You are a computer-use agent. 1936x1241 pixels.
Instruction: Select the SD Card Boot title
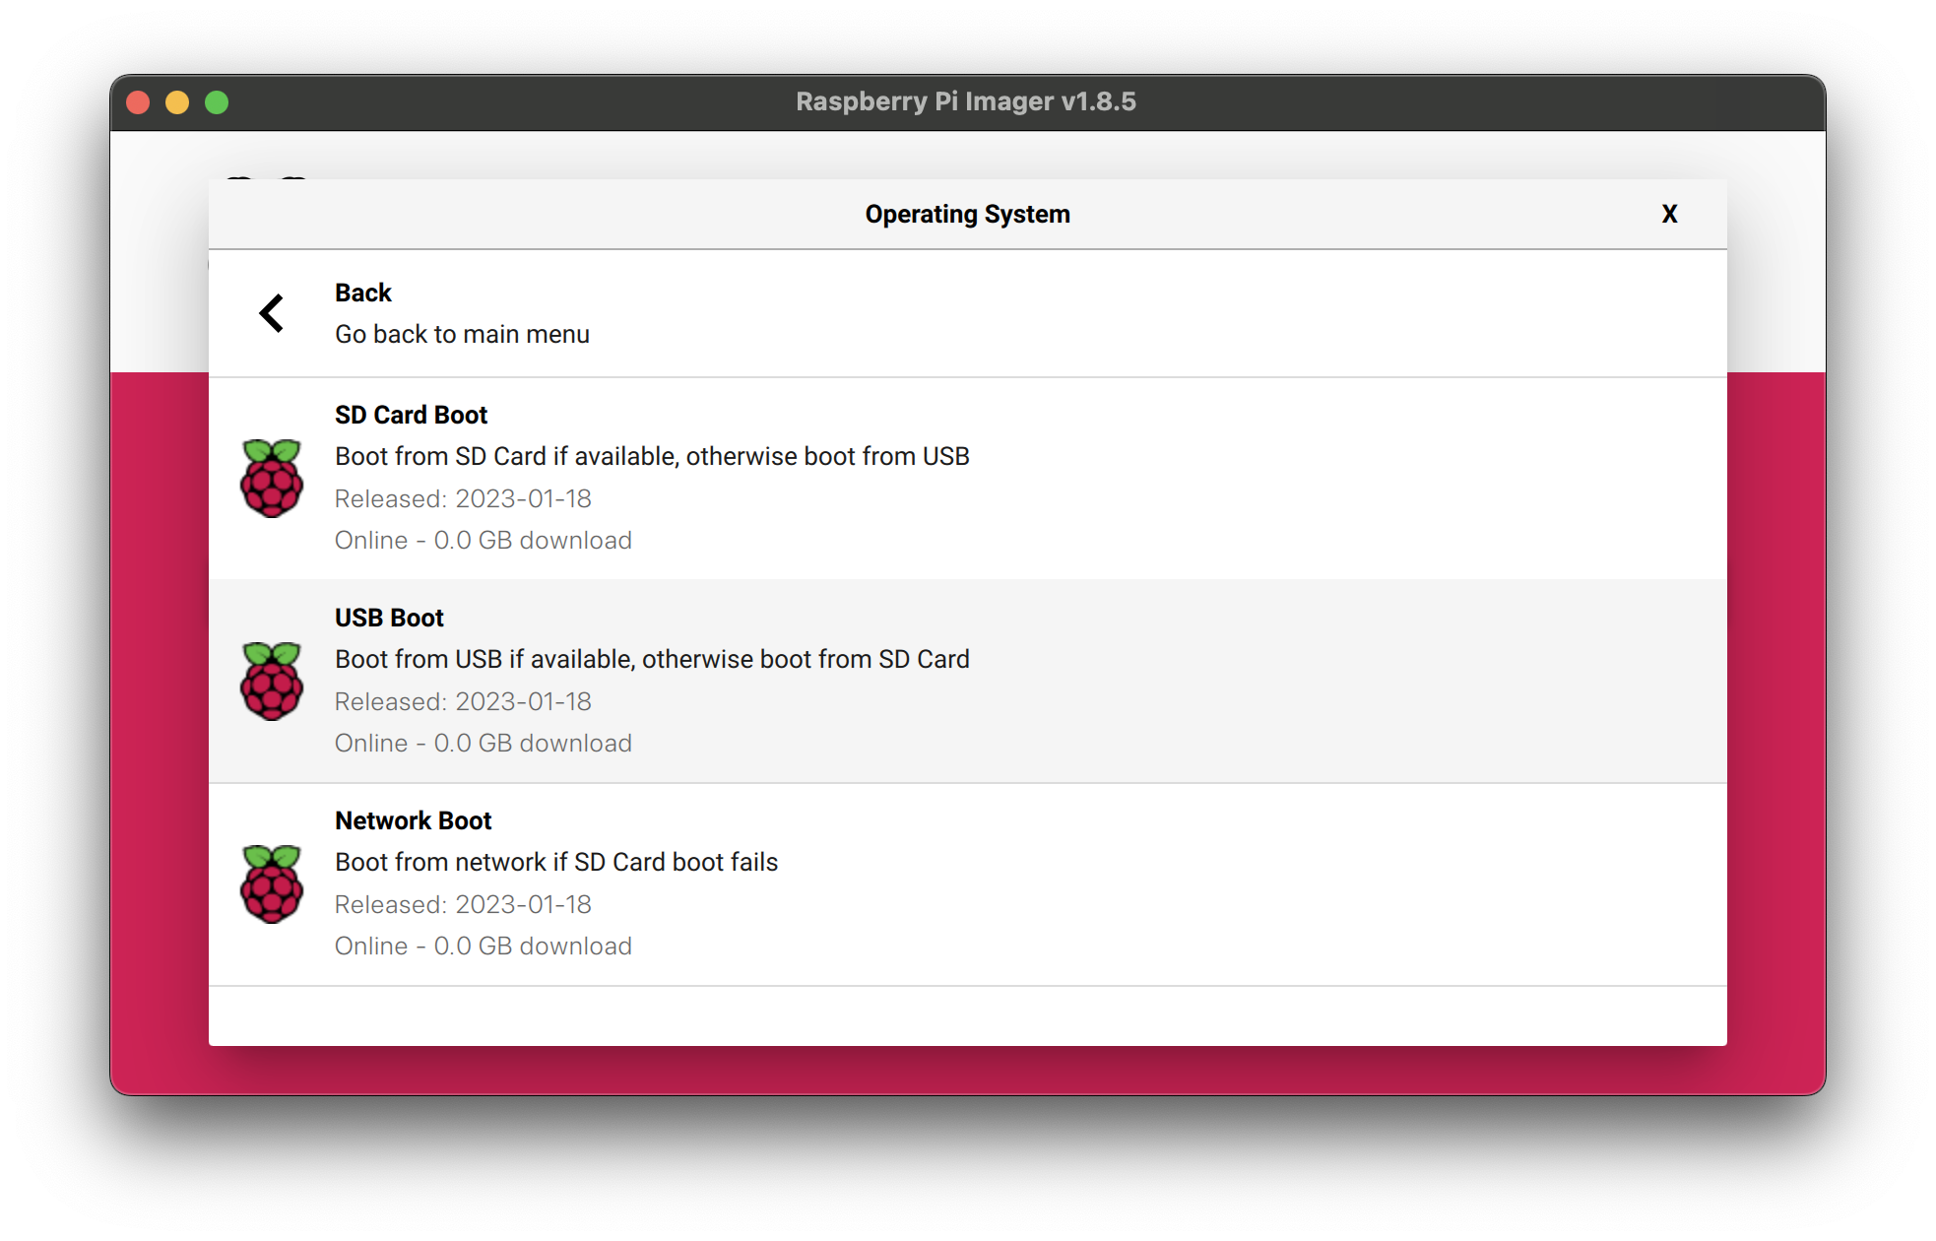coord(411,415)
